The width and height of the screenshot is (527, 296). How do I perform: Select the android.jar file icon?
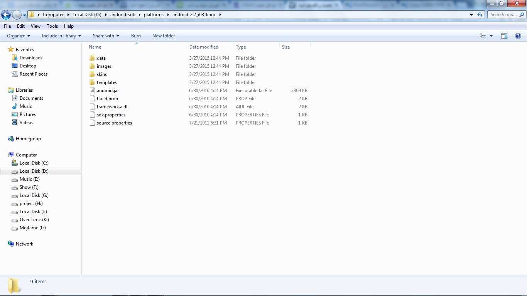click(x=92, y=91)
